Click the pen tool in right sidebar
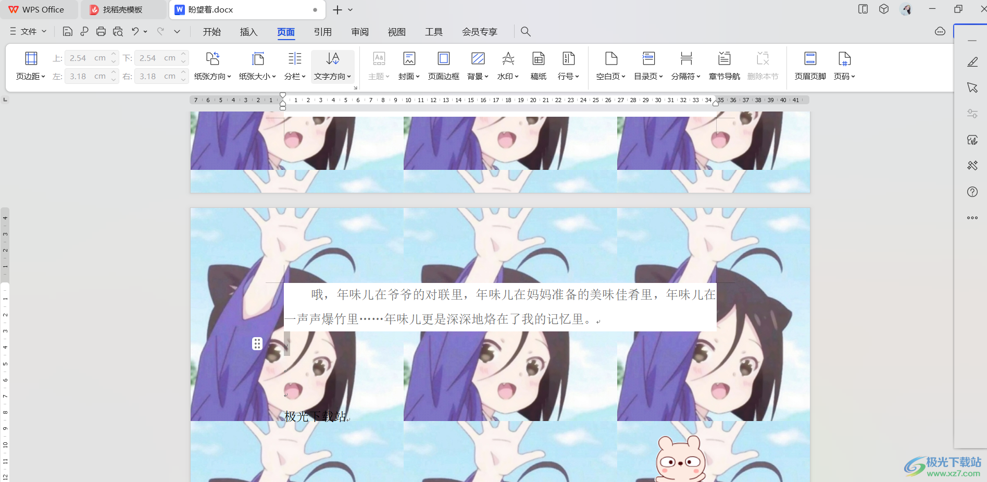The image size is (987, 482). point(972,62)
